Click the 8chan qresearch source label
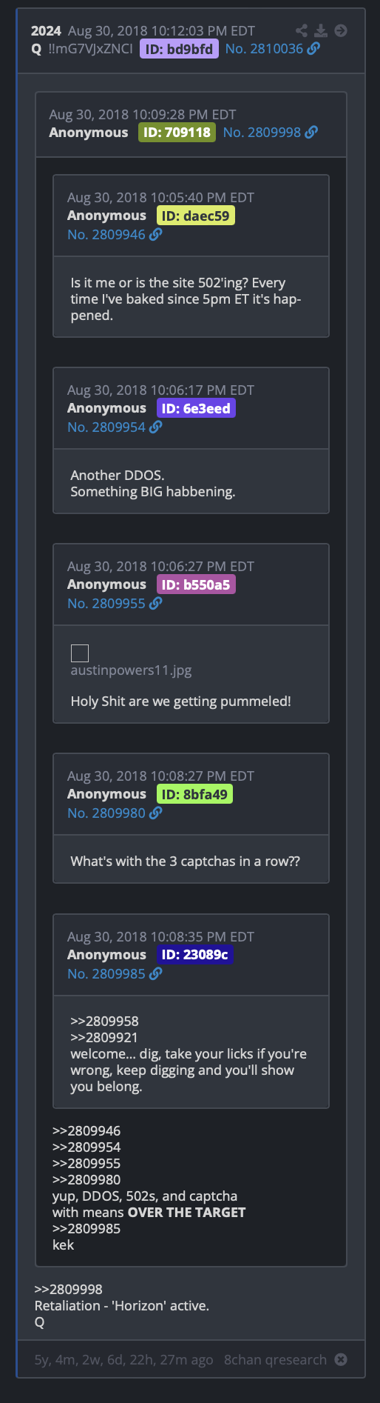The width and height of the screenshot is (380, 1403). pyautogui.click(x=275, y=1359)
